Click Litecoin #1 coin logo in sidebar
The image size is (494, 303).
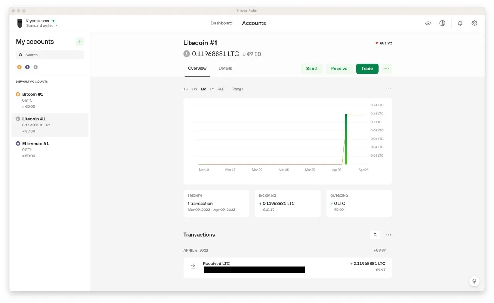(x=18, y=119)
